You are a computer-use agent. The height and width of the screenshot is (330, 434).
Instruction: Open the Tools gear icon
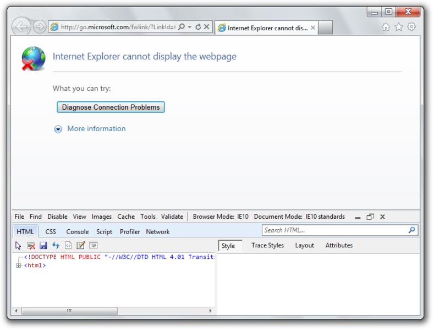(x=411, y=27)
